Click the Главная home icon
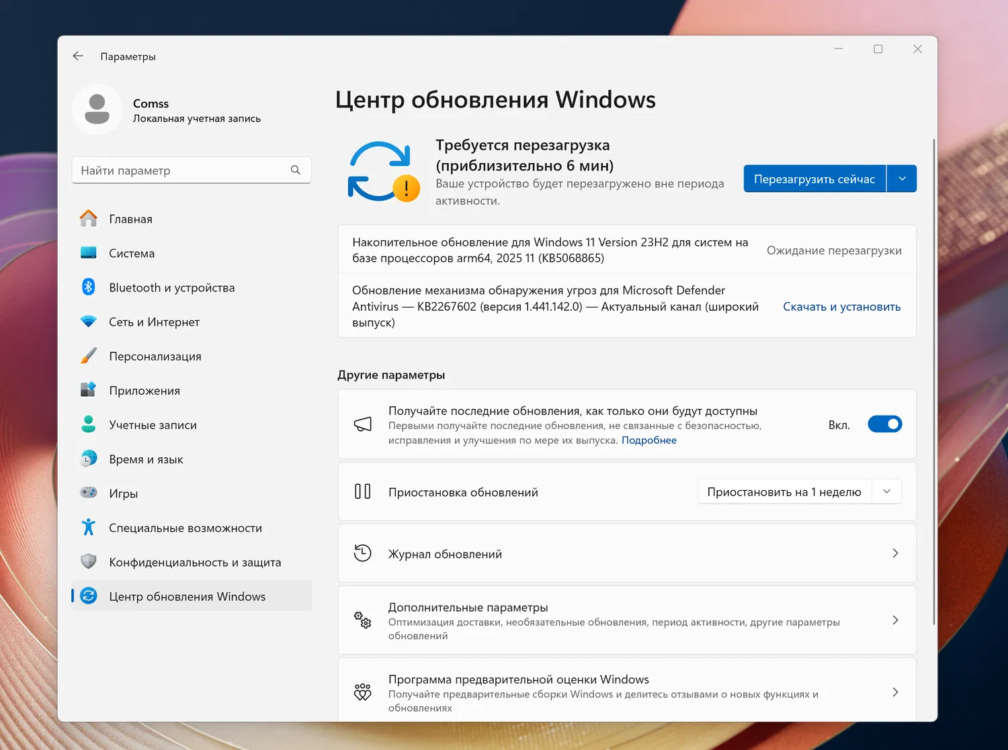The width and height of the screenshot is (1008, 750). click(89, 218)
